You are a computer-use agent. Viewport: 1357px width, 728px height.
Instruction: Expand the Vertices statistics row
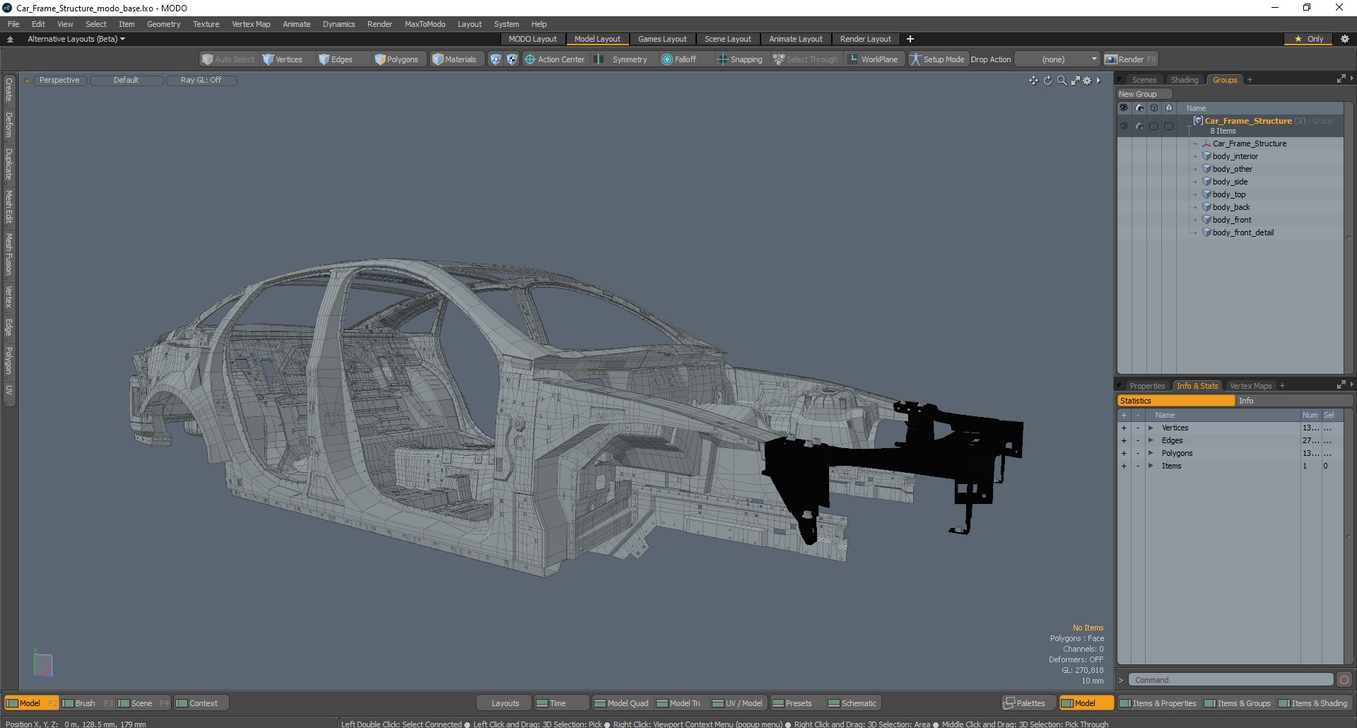point(1151,428)
